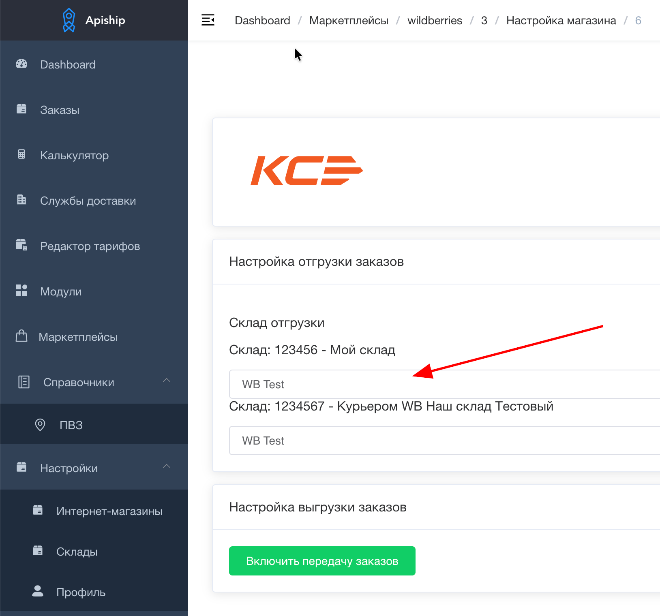
Task: Click the Модули grid icon
Action: coord(21,291)
